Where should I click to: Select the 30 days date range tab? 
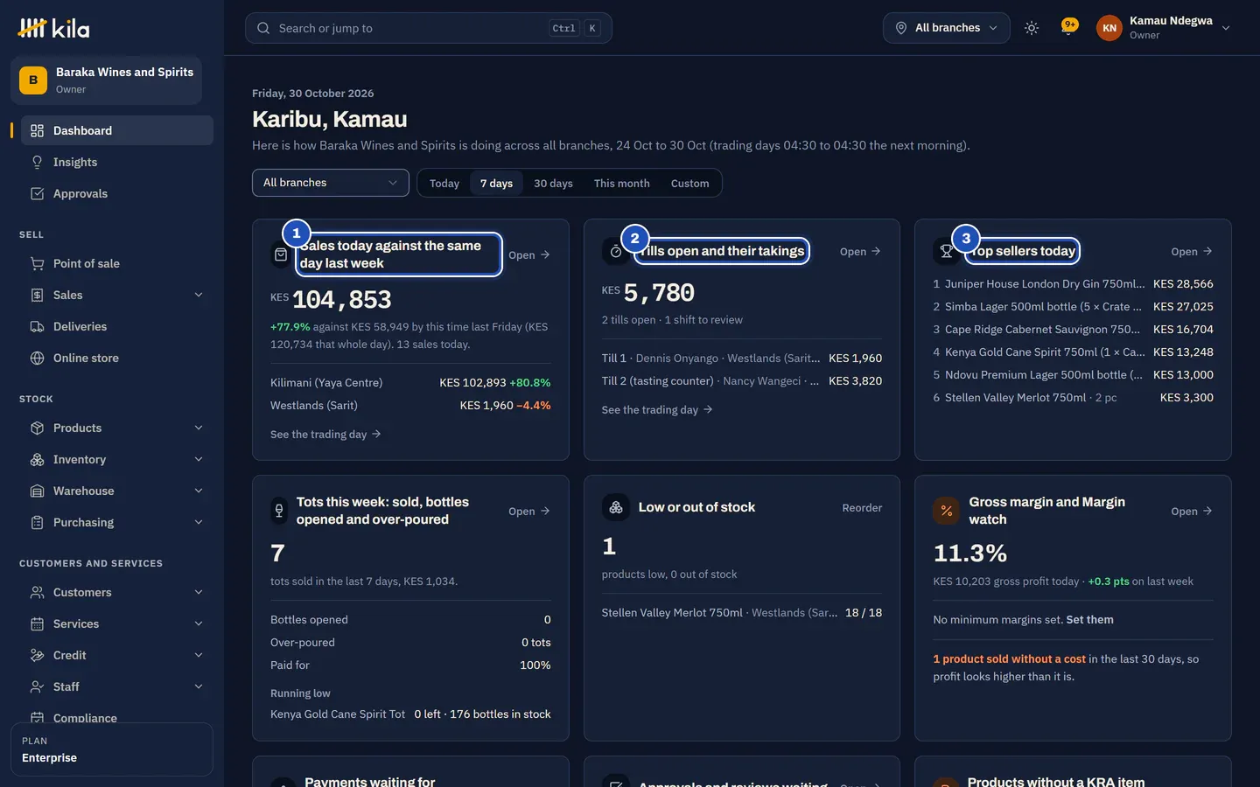click(x=553, y=184)
